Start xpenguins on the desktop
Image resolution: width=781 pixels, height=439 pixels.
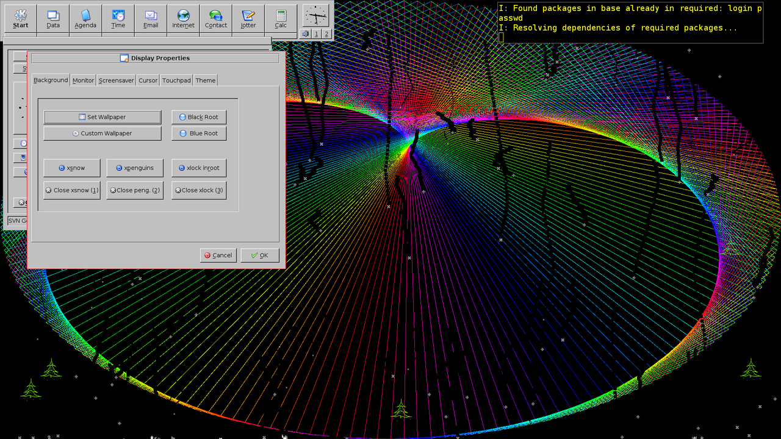coord(135,168)
